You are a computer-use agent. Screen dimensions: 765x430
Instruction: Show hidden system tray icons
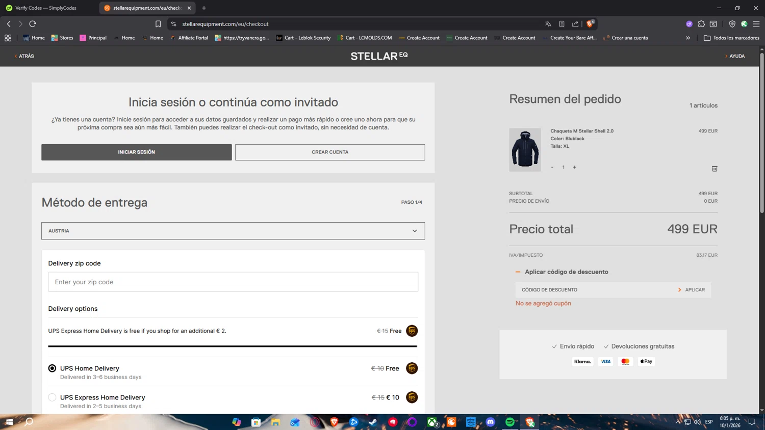point(678,422)
